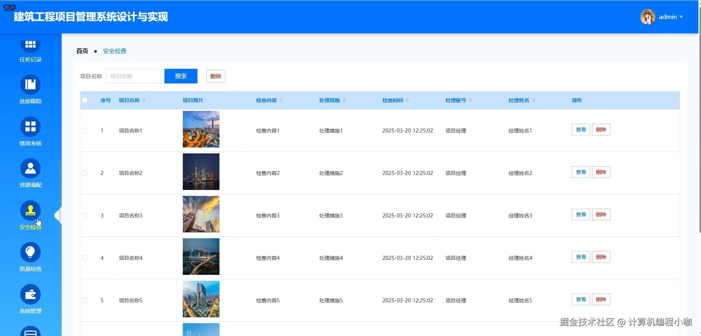Delete row 项目名称5 using 删除
The width and height of the screenshot is (701, 336).
601,299
